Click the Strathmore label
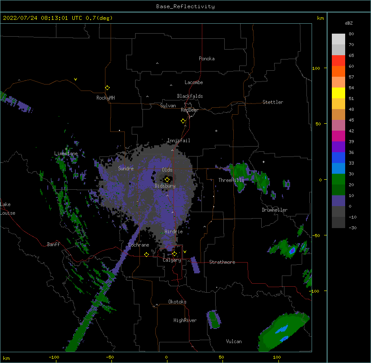 [222, 262]
